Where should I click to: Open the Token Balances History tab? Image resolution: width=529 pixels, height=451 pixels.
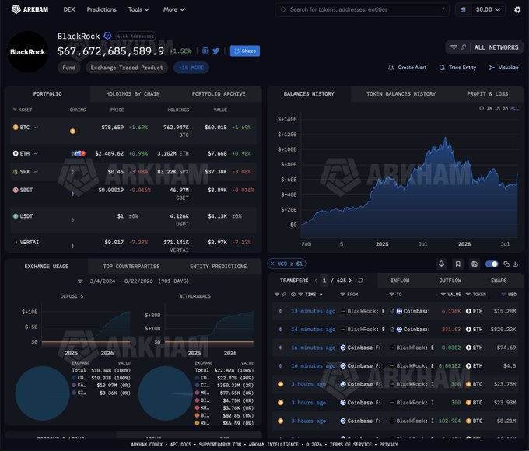[x=401, y=94]
